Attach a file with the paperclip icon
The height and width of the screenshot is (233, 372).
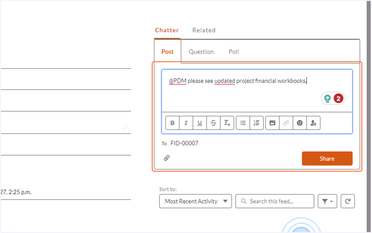(x=167, y=158)
